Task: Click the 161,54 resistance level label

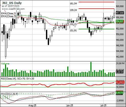Action: (73, 4)
